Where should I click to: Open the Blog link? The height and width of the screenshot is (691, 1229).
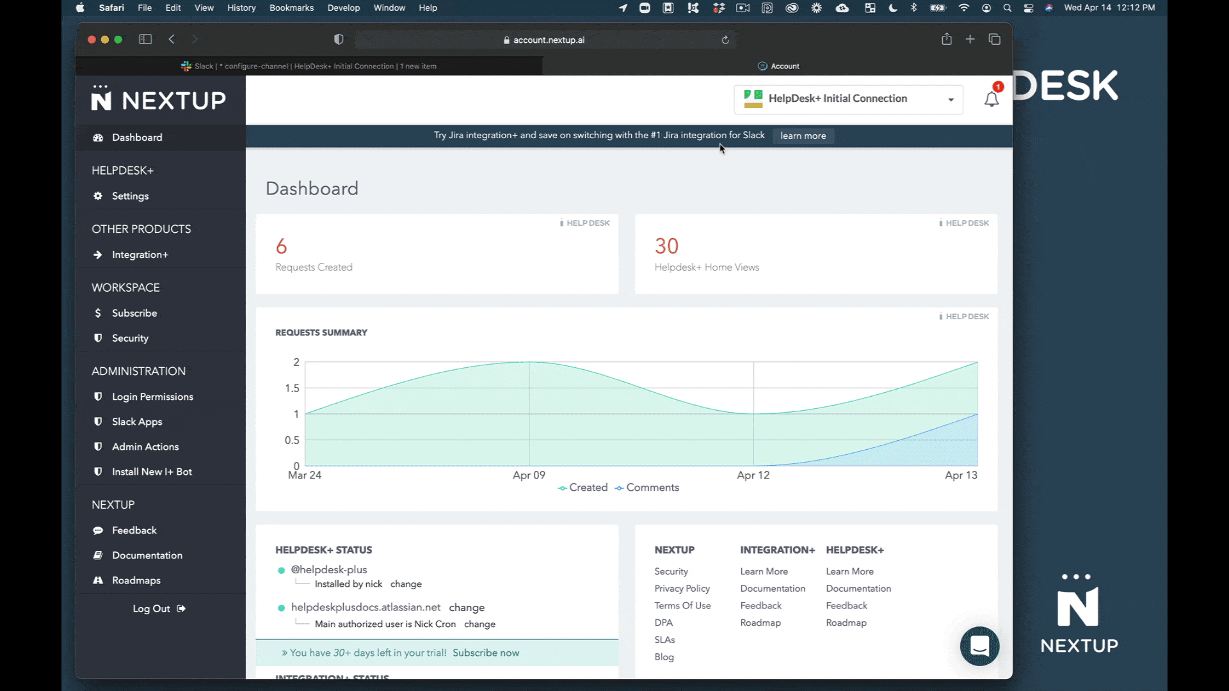click(664, 657)
